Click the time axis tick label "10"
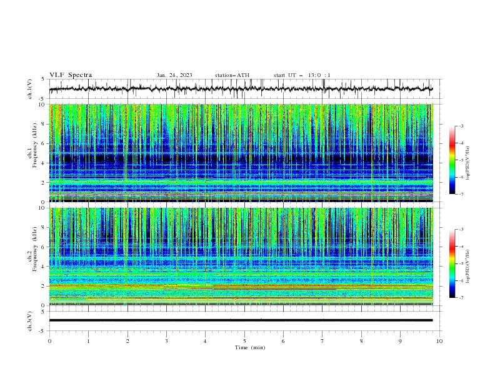This screenshot has width=495, height=383. point(439,341)
